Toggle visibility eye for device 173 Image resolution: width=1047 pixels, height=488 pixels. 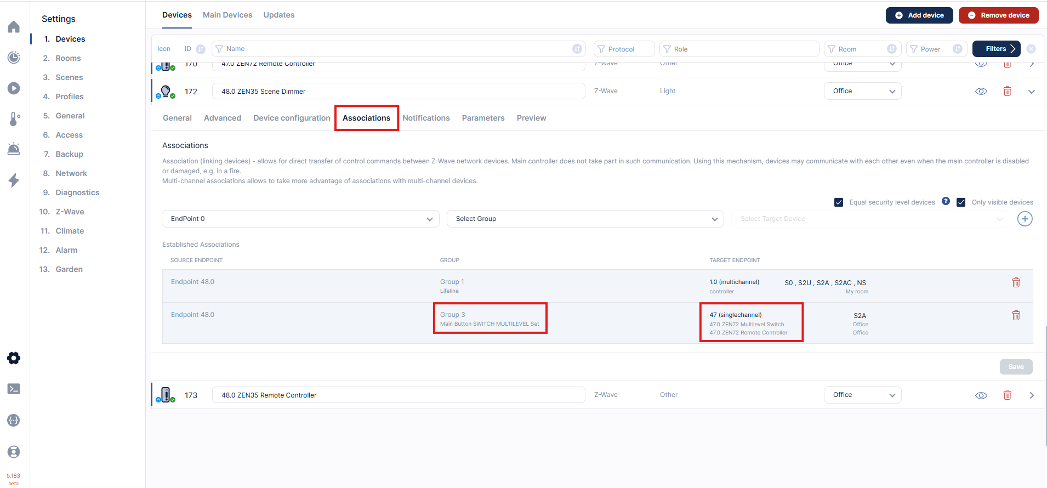(x=981, y=395)
